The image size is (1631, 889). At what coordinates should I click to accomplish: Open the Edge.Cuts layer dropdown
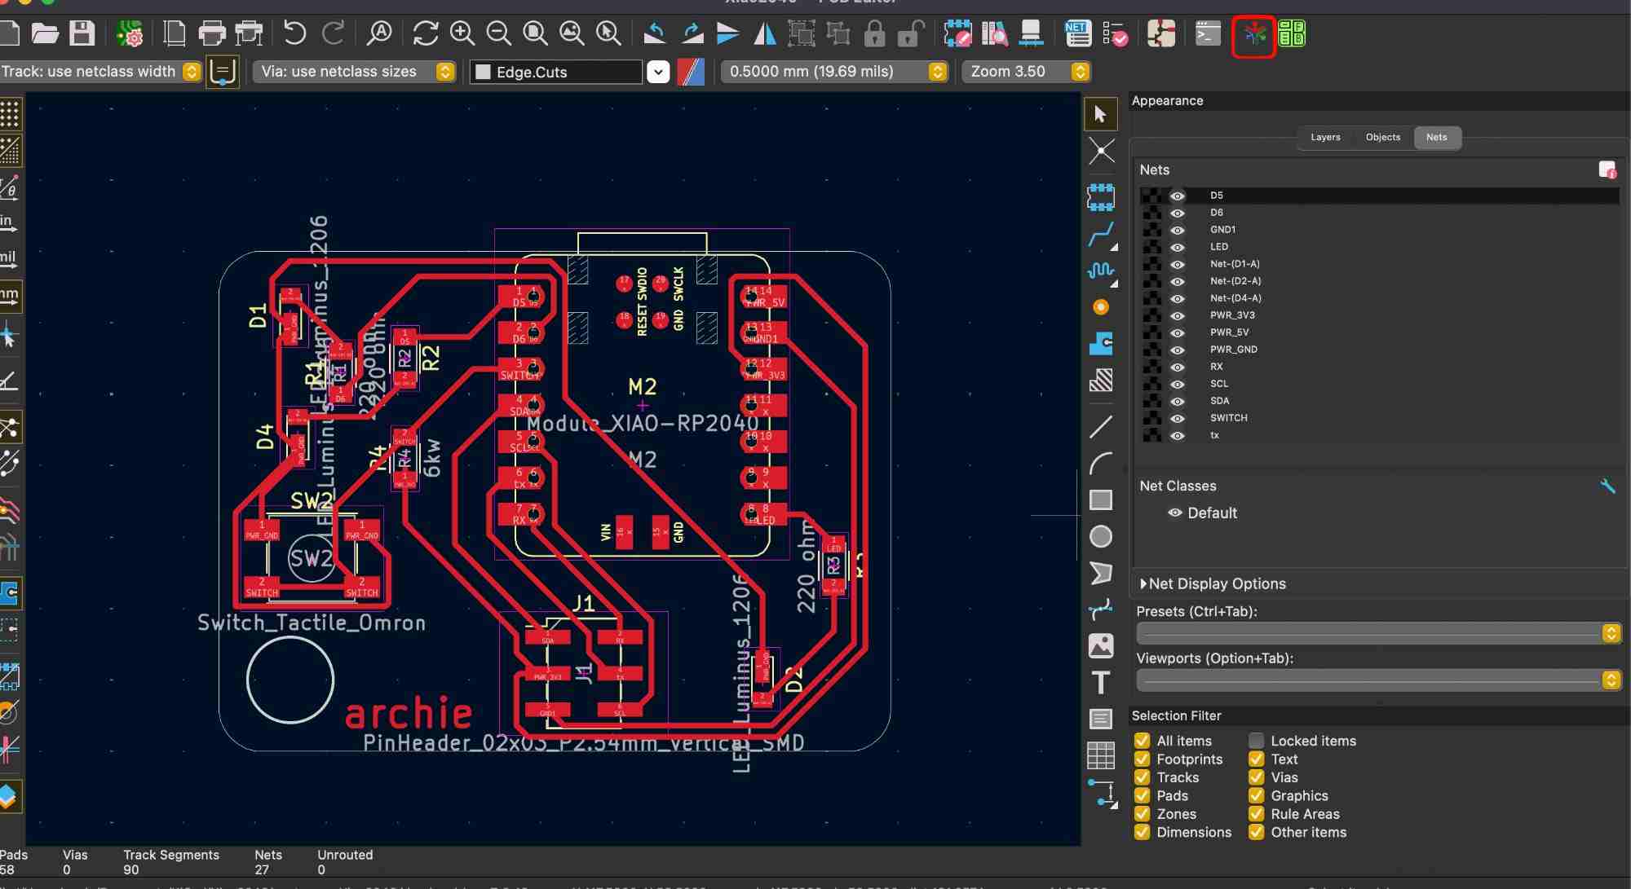658,72
